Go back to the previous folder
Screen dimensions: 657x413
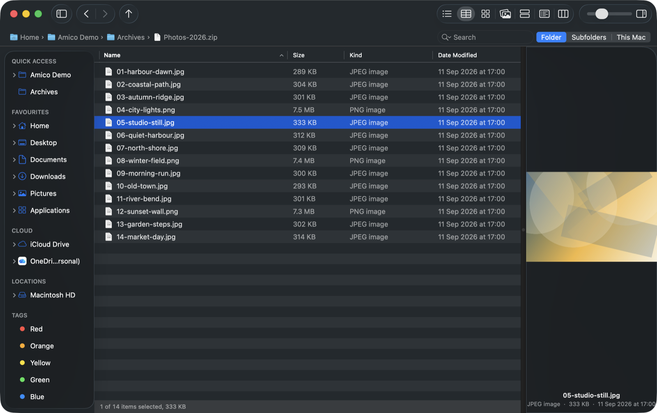point(86,14)
